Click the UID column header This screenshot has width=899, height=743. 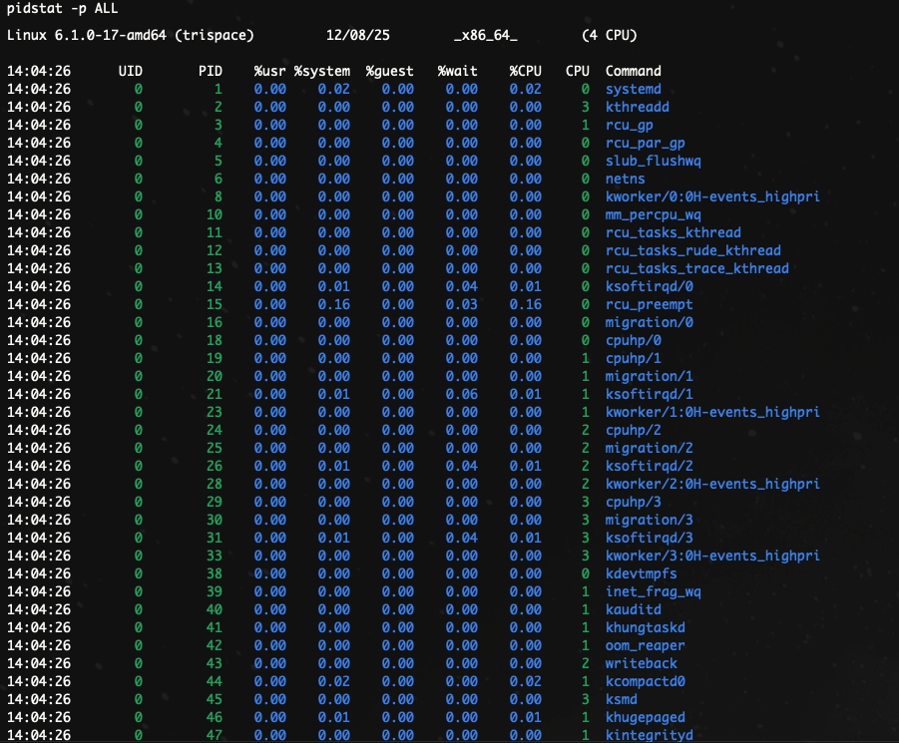pyautogui.click(x=130, y=71)
